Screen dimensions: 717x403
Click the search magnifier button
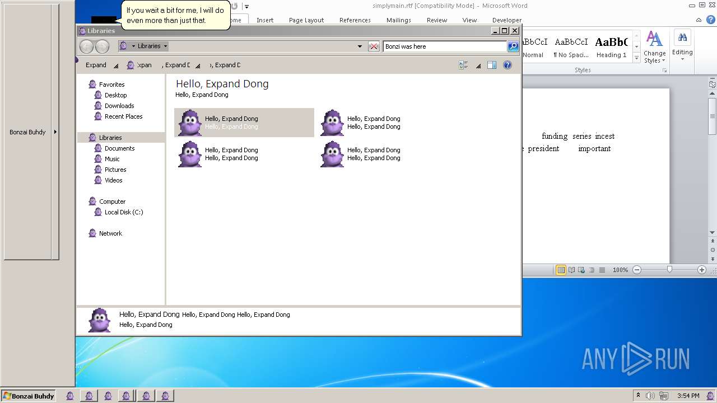click(x=513, y=46)
